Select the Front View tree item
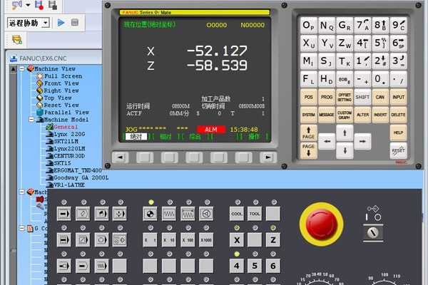Viewport: 428px width, 285px height. [61, 83]
